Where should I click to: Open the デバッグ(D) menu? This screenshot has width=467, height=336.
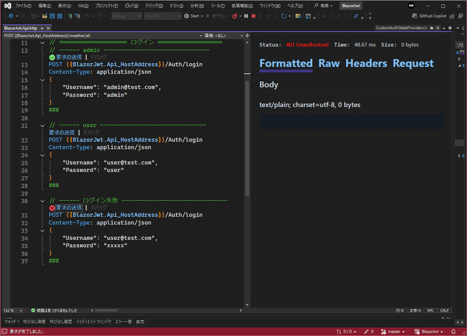point(154,6)
